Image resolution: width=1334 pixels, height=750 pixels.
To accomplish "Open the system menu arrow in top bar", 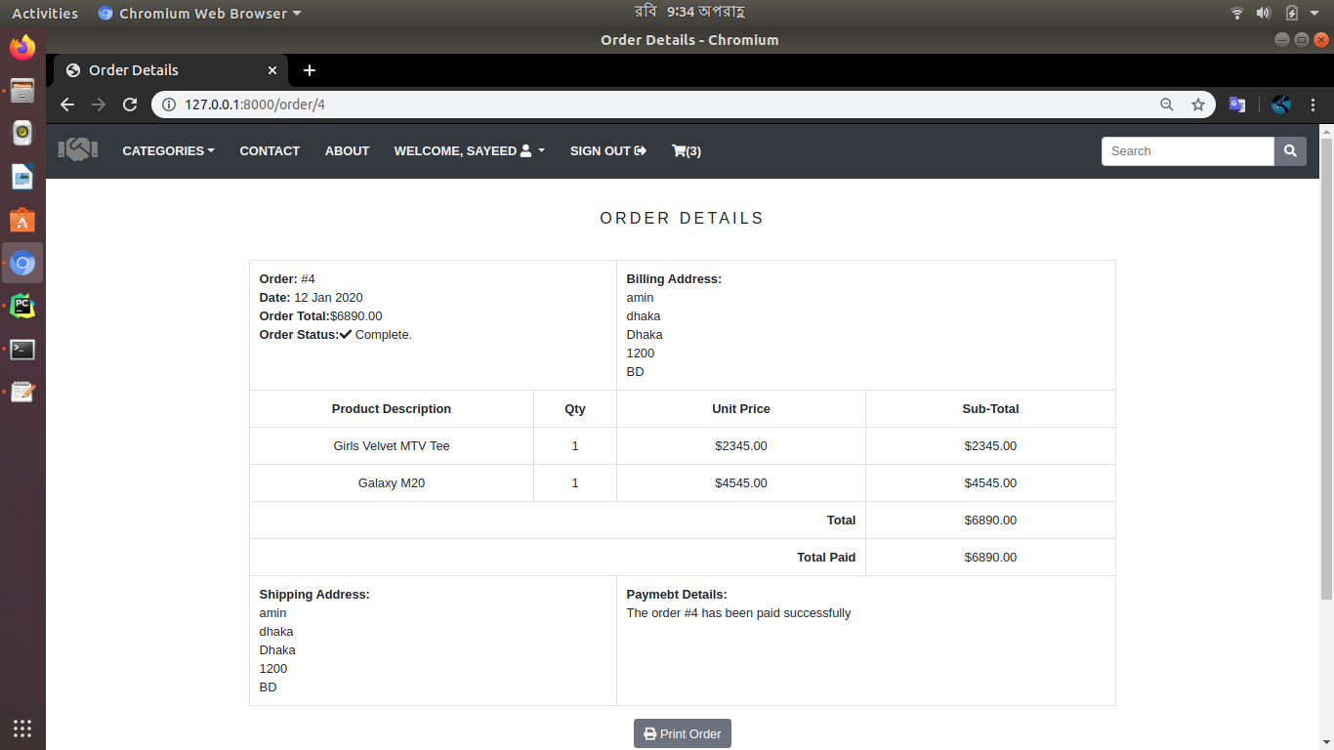I will click(1314, 13).
